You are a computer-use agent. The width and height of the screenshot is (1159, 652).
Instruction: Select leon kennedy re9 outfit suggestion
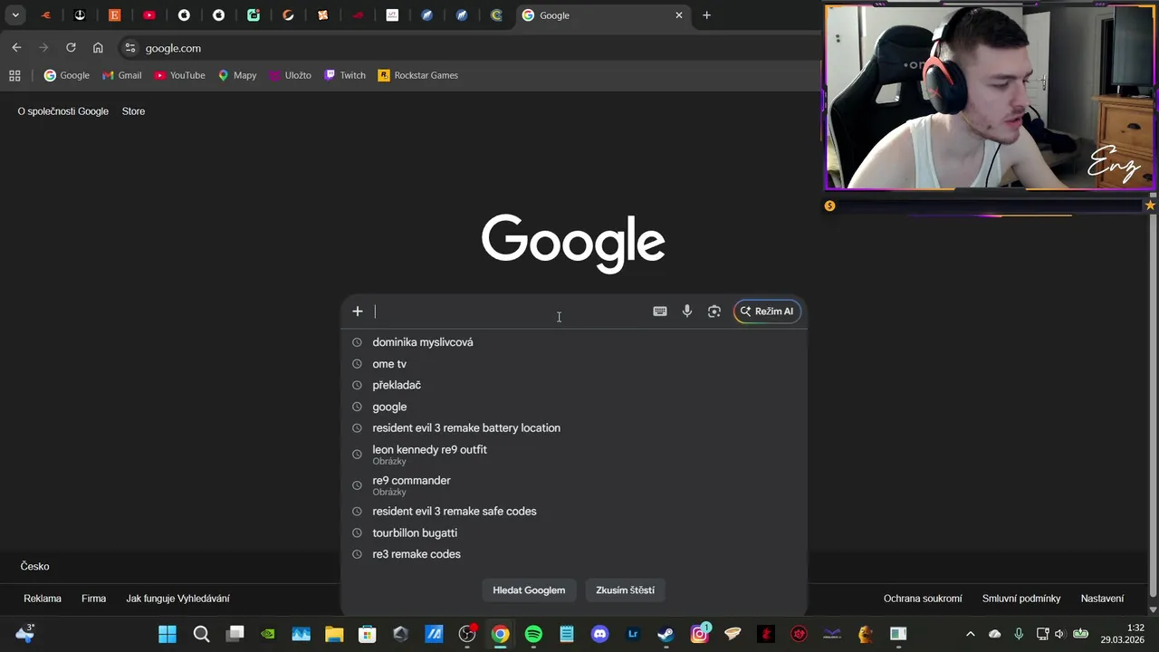tap(574, 455)
